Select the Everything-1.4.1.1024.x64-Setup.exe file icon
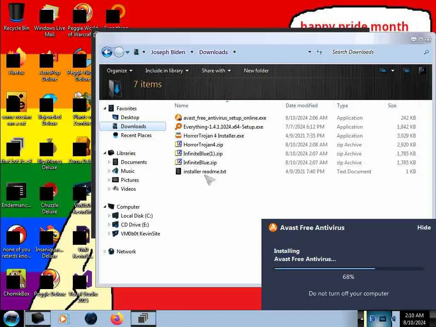Viewport: 436px width, 327px height. coord(178,126)
